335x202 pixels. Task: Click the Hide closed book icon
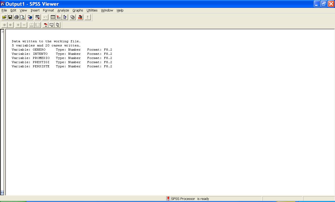click(38, 25)
